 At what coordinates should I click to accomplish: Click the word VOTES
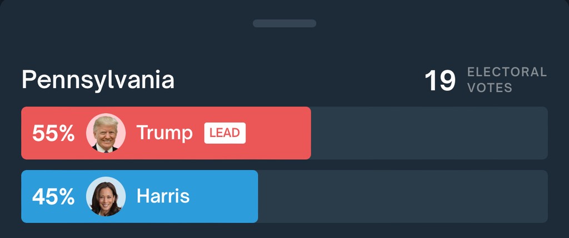[490, 88]
